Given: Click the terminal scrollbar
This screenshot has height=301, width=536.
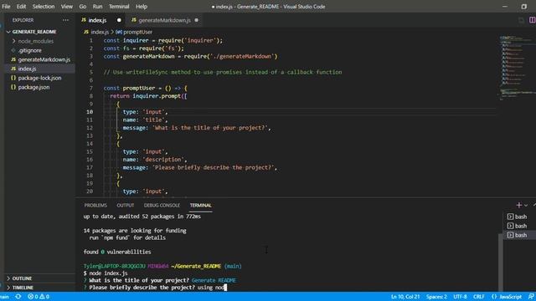Looking at the screenshot, I should pyautogui.click(x=501, y=262).
